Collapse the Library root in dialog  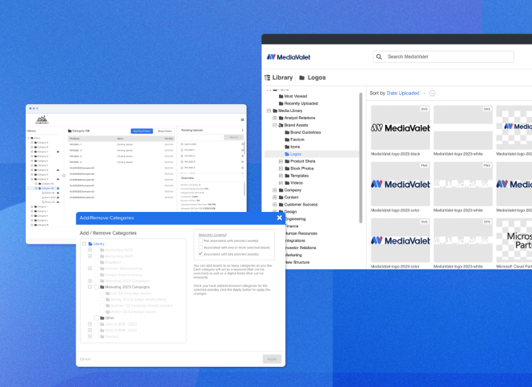tap(84, 243)
